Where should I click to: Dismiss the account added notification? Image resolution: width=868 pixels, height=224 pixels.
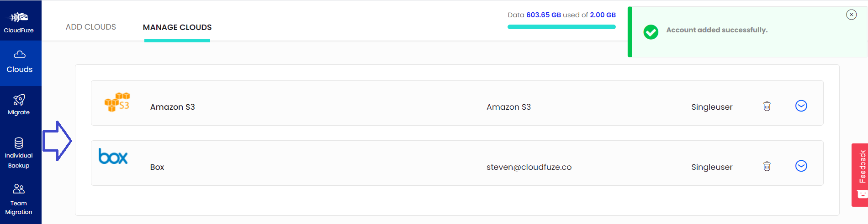[852, 15]
